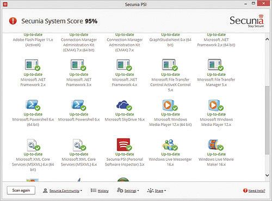Maximize the Secunia PSI window
272x201 pixels.
point(254,3)
